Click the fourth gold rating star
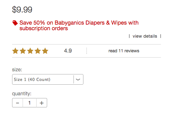 point(38,51)
